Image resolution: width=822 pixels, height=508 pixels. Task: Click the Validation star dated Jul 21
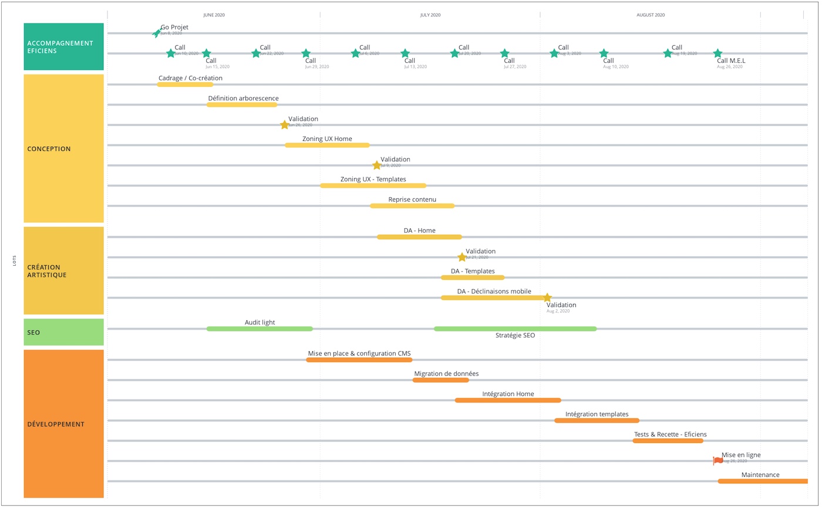pyautogui.click(x=461, y=256)
